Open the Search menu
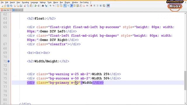The image size is (187, 105). point(12,2)
